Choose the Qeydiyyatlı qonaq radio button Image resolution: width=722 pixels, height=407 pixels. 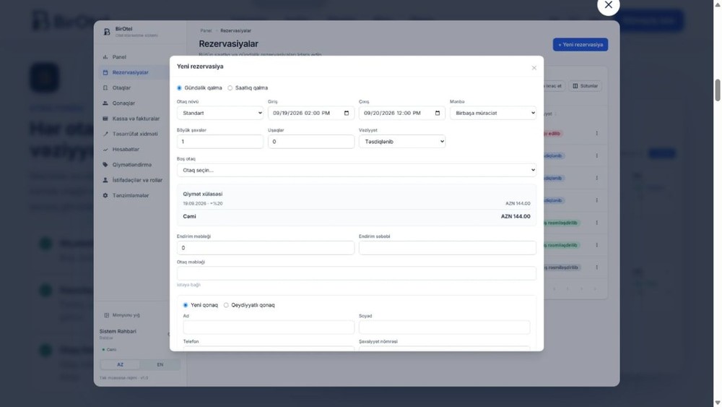[226, 305]
